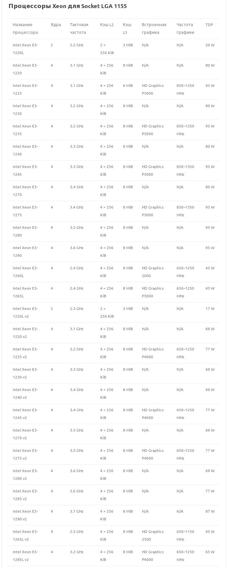228x568 pixels.
Task: Click the 6 MiB L3 cache value
Action: (x=127, y=86)
